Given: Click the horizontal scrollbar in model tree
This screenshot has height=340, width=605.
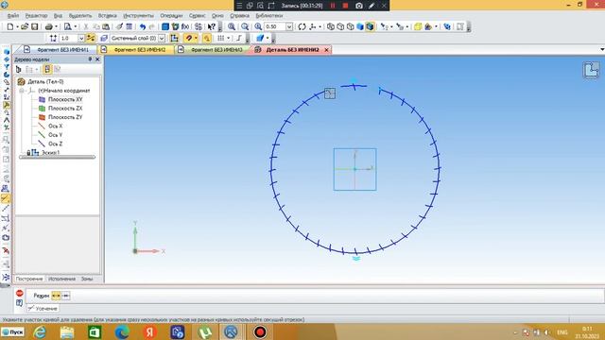Looking at the screenshot, I should (57, 157).
